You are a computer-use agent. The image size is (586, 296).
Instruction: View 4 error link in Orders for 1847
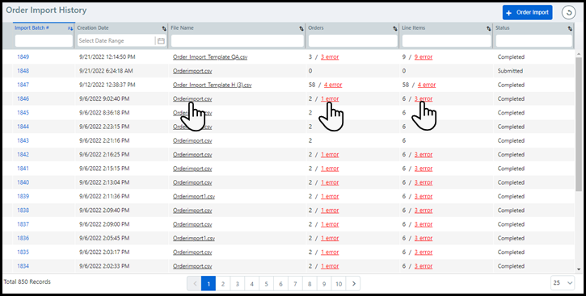pos(333,85)
